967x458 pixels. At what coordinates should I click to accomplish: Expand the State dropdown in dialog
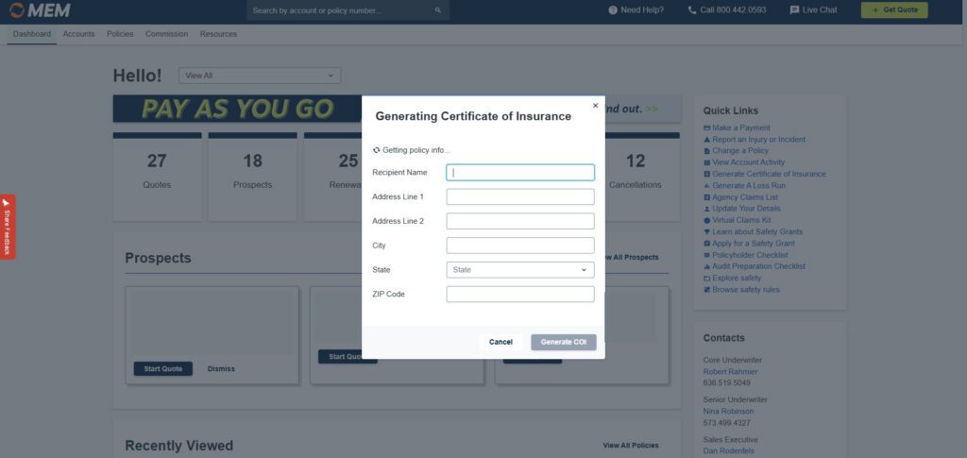coord(520,270)
